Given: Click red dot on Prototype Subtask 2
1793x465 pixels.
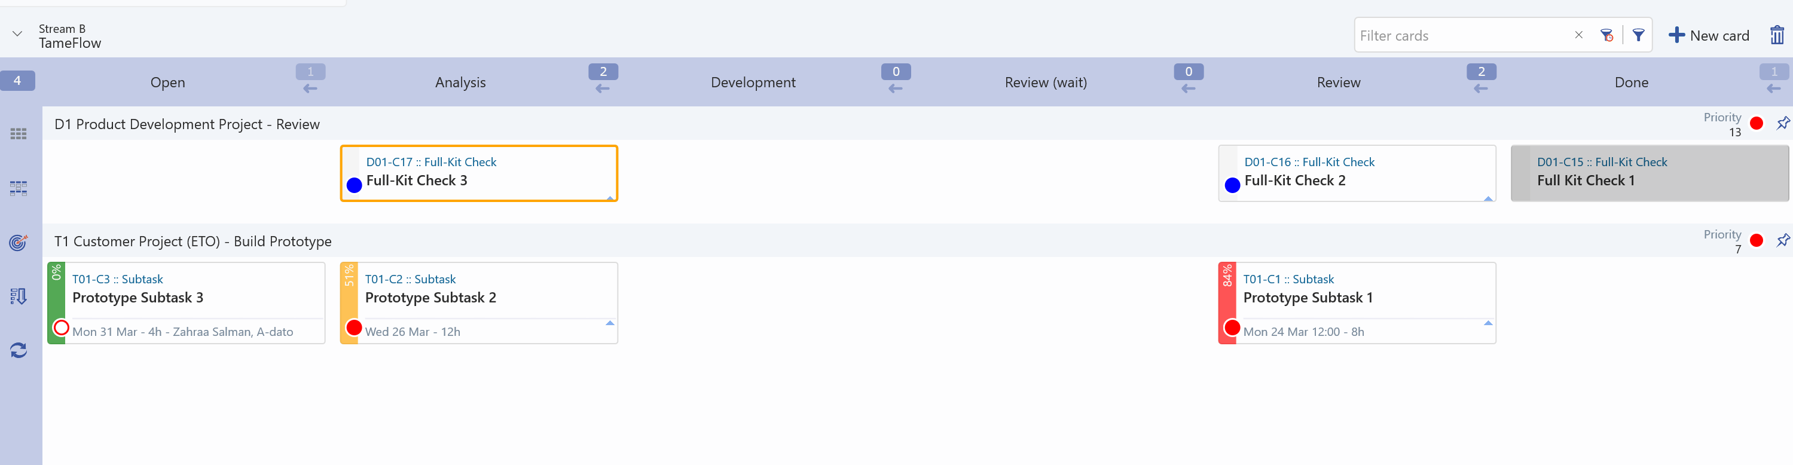Looking at the screenshot, I should (x=355, y=327).
